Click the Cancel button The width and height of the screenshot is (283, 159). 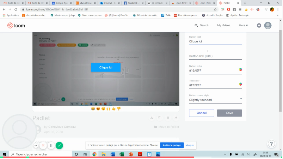(x=202, y=113)
